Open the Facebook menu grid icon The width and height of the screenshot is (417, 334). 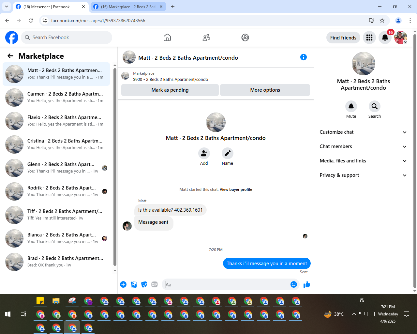pyautogui.click(x=369, y=38)
